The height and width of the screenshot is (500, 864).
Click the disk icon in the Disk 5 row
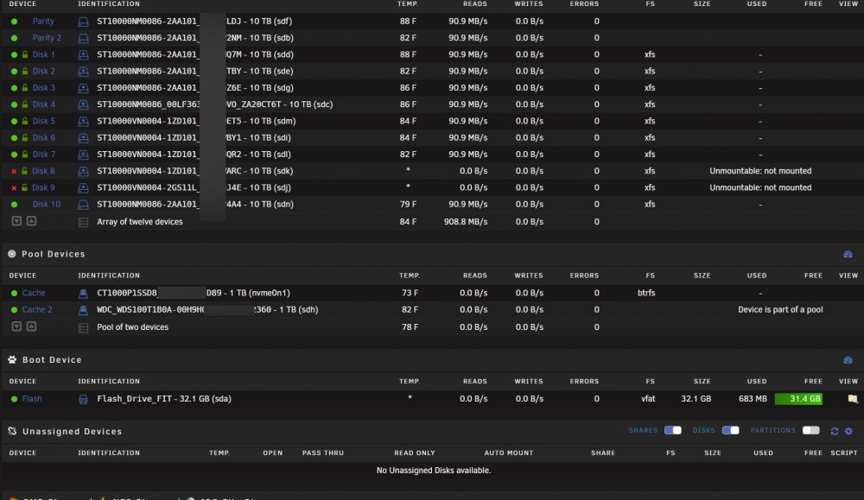point(83,121)
